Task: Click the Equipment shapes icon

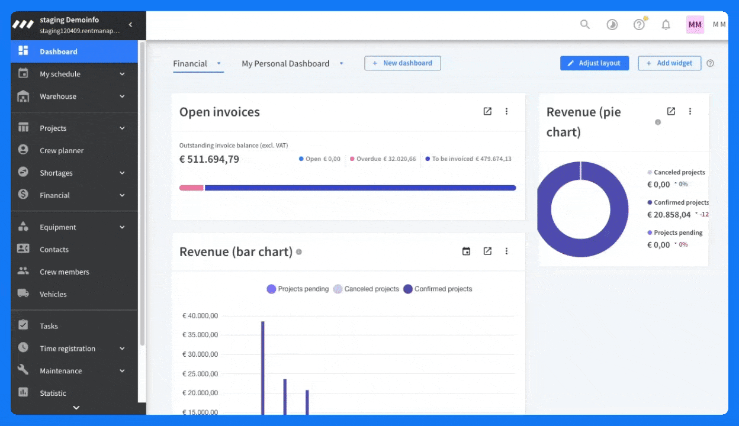Action: [x=23, y=227]
